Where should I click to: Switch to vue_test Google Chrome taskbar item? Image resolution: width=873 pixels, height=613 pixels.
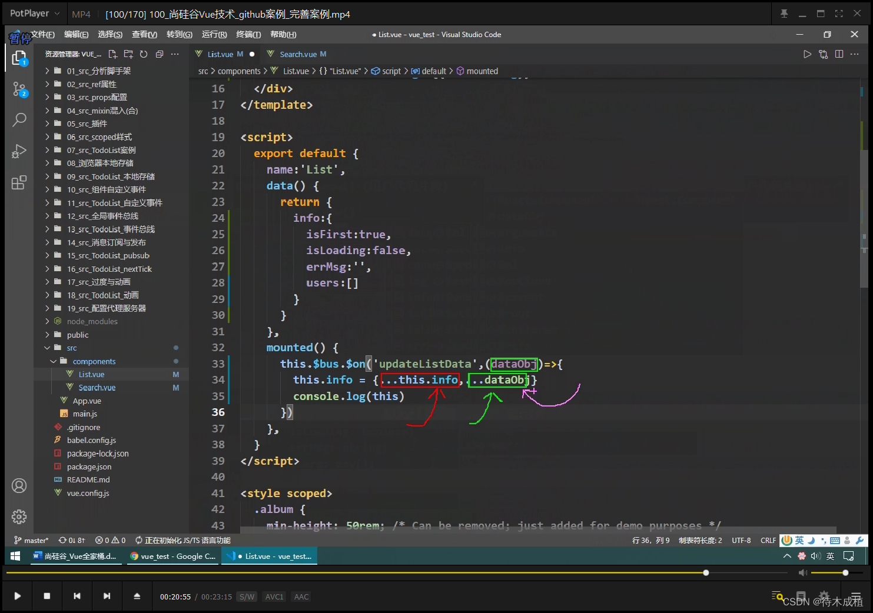pos(173,556)
